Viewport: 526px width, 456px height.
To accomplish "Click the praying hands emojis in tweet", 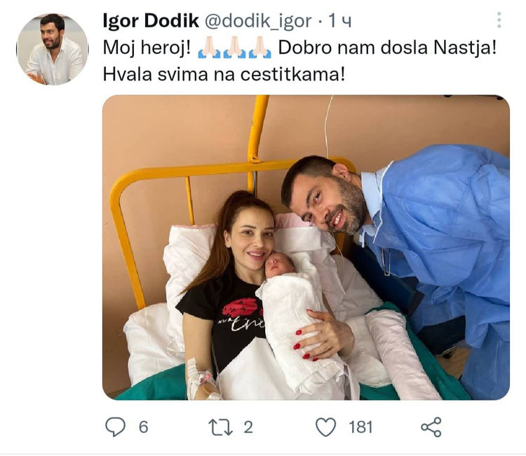I will 234,48.
